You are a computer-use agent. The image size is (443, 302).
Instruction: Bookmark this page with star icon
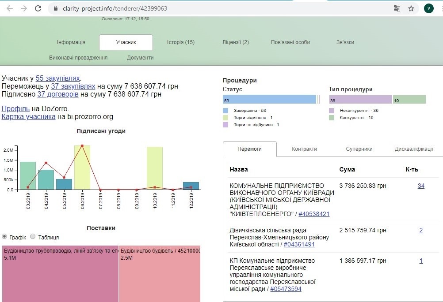(411, 8)
